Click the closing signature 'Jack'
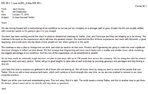The width and height of the screenshot is (148, 95). (x=4, y=89)
